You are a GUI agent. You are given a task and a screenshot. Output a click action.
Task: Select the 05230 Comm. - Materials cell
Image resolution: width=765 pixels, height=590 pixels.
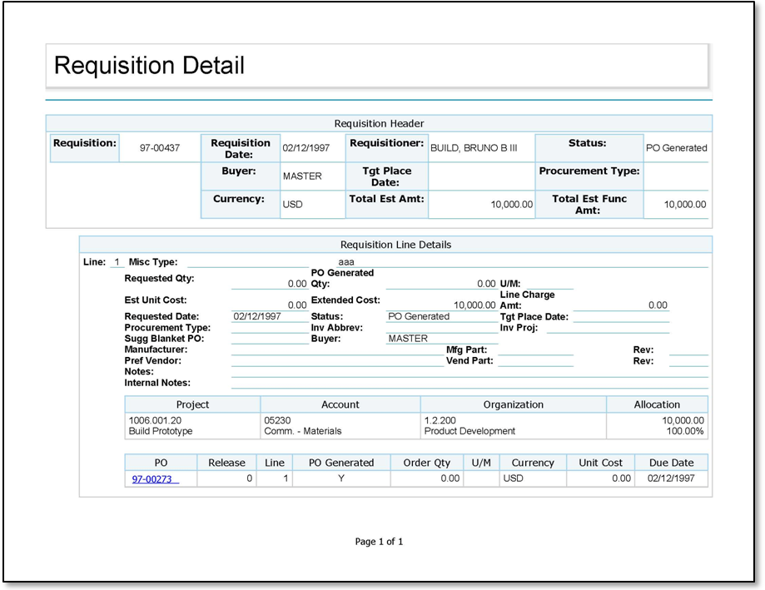point(340,426)
